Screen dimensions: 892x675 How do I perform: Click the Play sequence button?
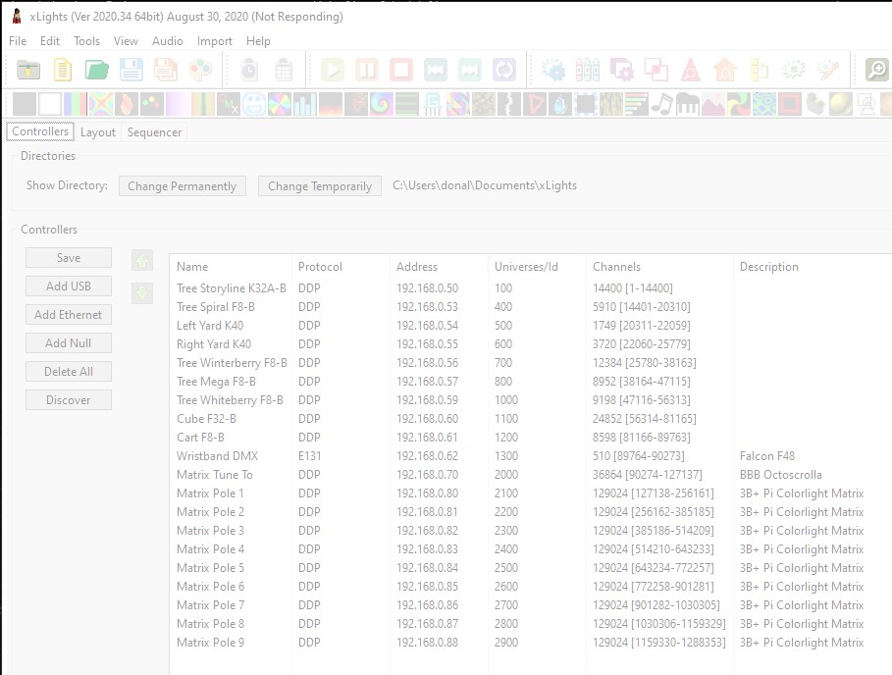point(333,70)
